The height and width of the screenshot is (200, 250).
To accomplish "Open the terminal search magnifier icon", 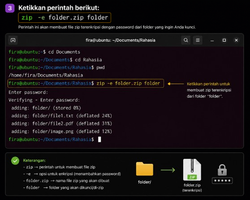I will [x=186, y=40].
